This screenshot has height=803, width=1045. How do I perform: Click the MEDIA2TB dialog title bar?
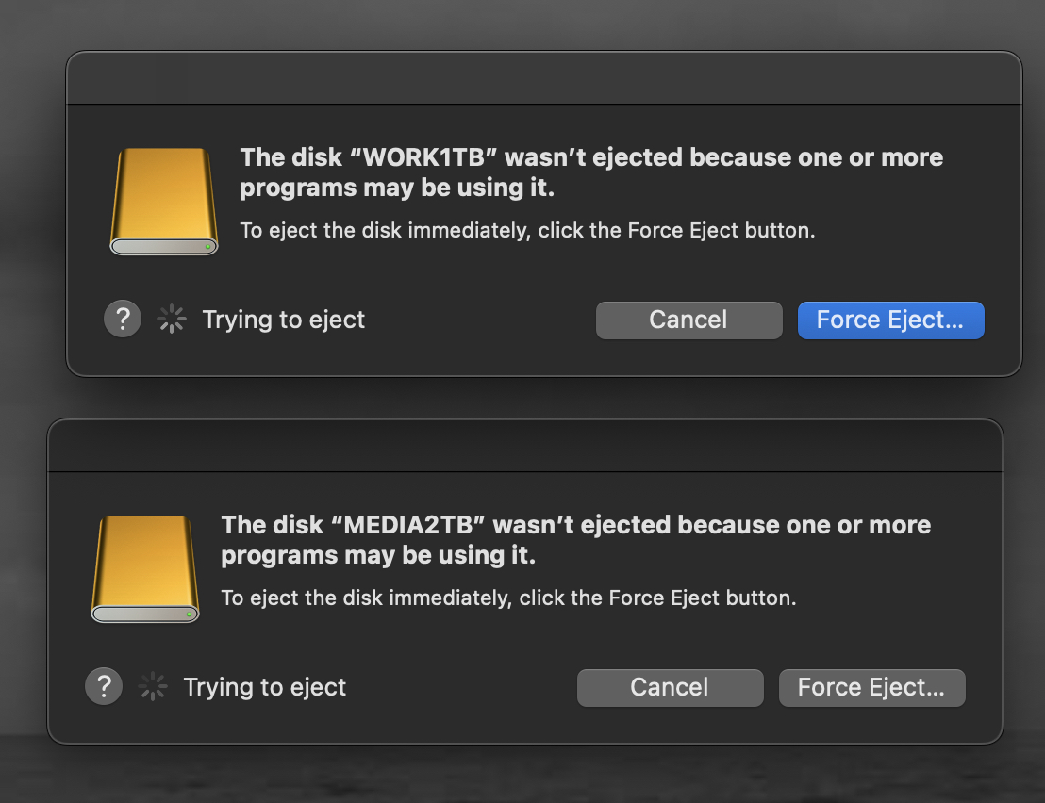tap(525, 446)
